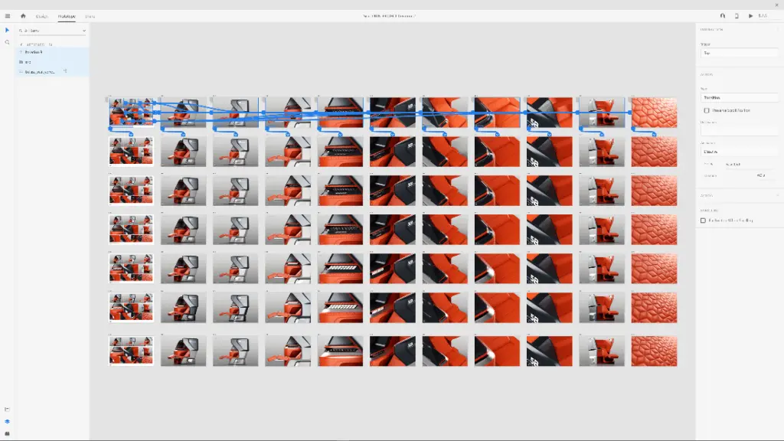Start the desktop preview play button

tap(750, 16)
